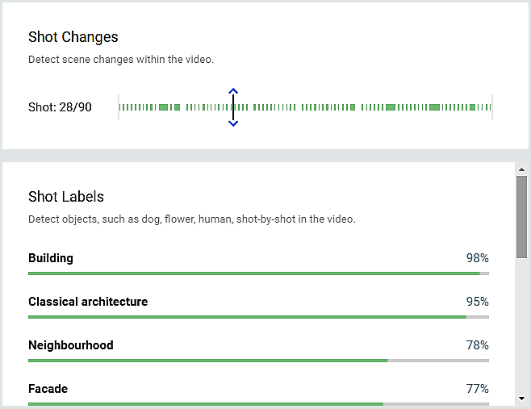Click the first segment of the shot timeline

pyautogui.click(x=120, y=107)
